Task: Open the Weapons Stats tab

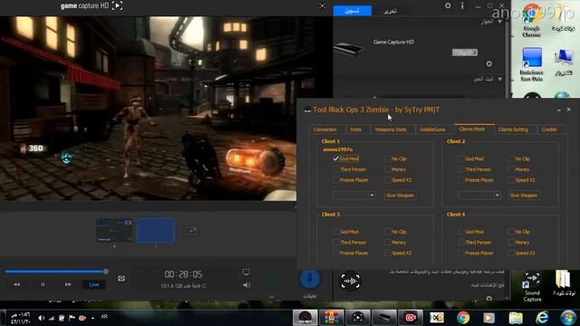Action: click(x=391, y=129)
